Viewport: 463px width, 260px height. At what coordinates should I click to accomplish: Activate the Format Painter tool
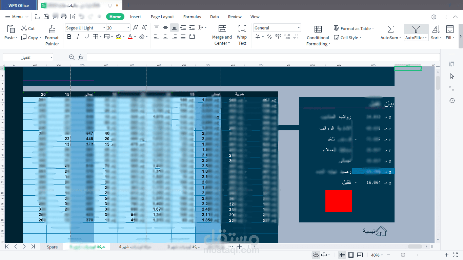52,35
